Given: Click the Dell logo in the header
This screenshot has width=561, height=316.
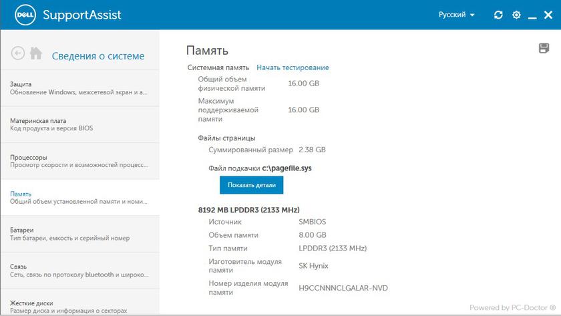Looking at the screenshot, I should coord(21,15).
